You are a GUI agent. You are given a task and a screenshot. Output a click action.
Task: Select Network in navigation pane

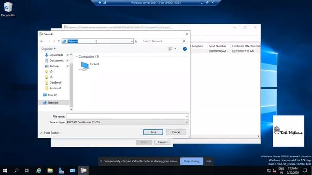53,103
